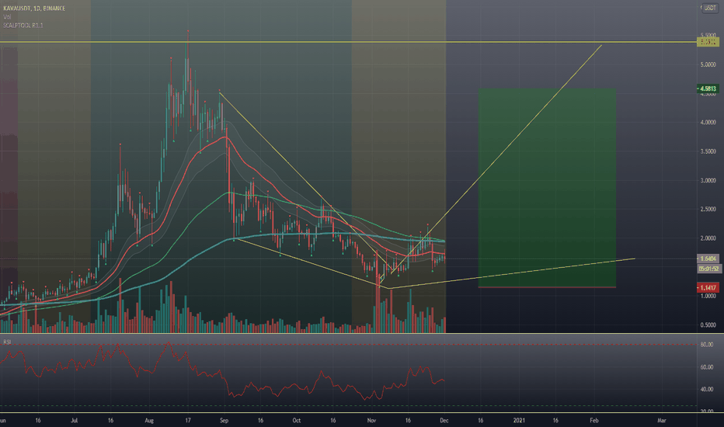
Task: Click the 3.5000 price axis label
Action: pyautogui.click(x=708, y=151)
